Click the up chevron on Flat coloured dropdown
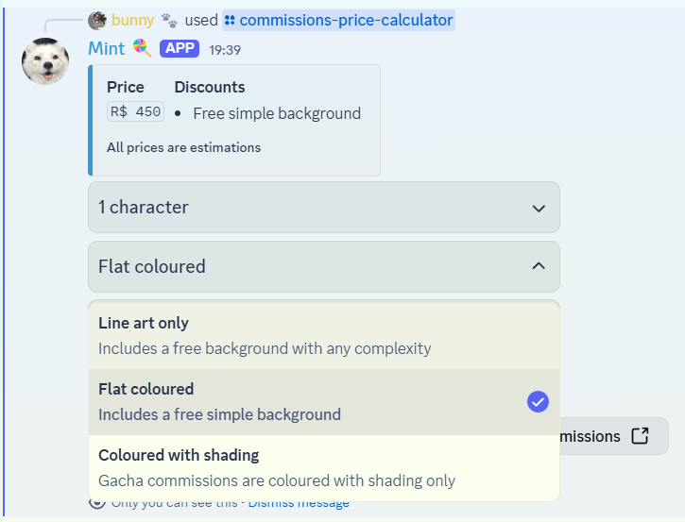685x522 pixels. (539, 266)
